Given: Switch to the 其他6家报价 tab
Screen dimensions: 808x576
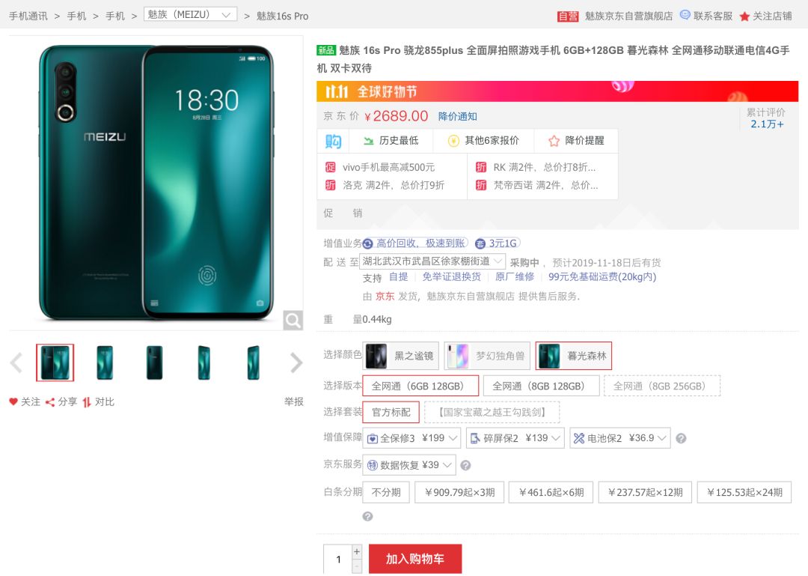Looking at the screenshot, I should click(483, 140).
